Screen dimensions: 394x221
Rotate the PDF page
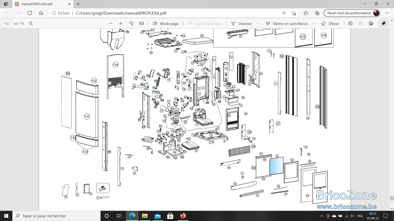pos(131,24)
